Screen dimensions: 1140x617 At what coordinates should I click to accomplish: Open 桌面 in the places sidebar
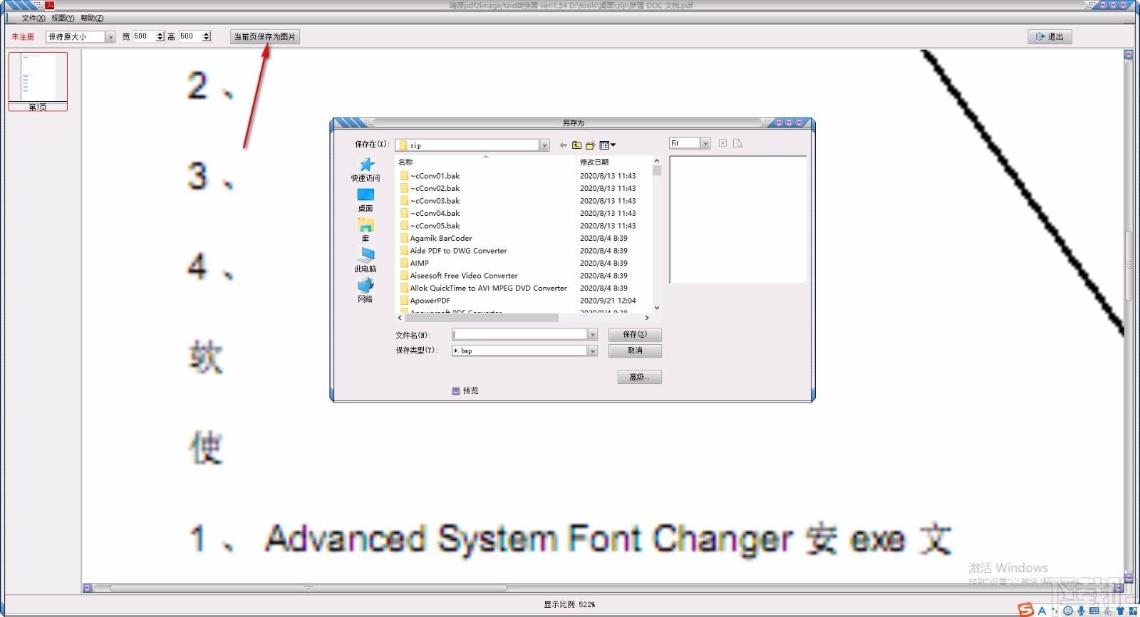click(x=366, y=200)
